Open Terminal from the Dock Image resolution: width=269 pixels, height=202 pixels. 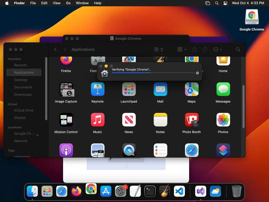[x=150, y=191]
